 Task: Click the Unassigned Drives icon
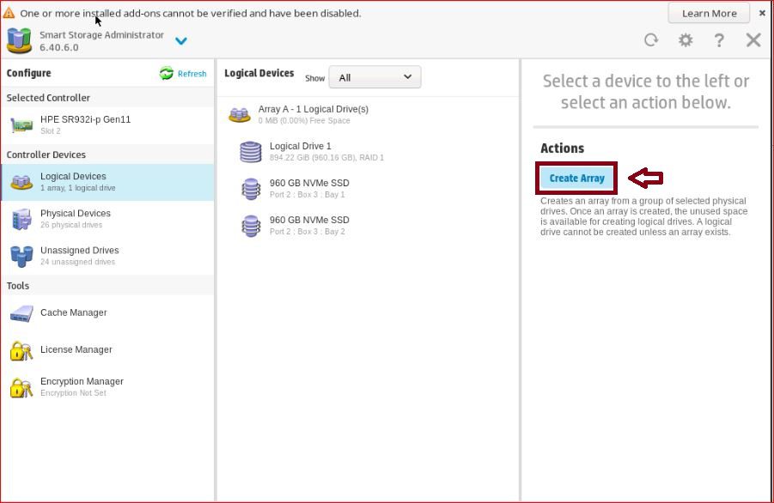pos(21,256)
